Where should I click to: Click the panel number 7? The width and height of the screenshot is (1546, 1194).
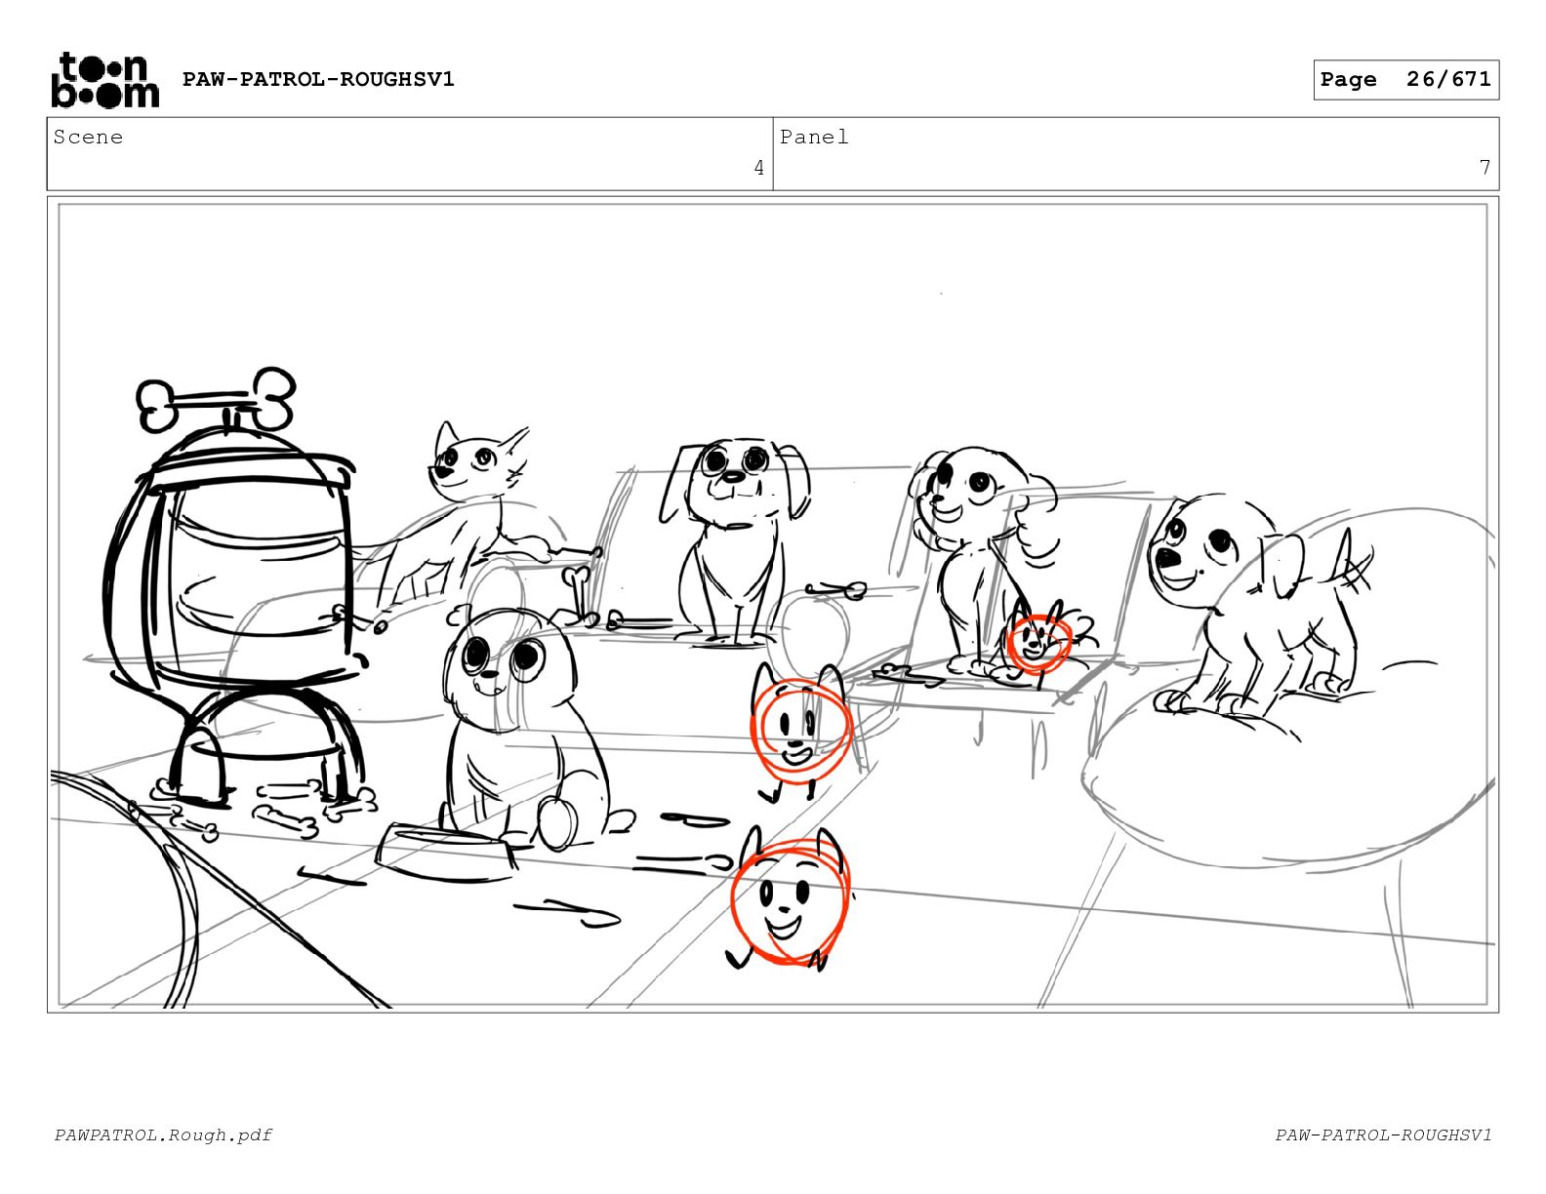pos(1485,168)
